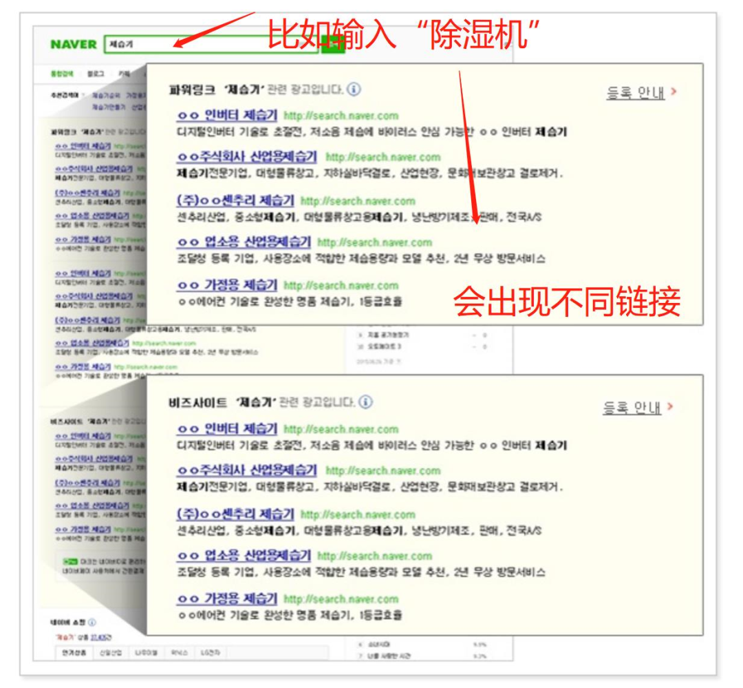Open ○○주식회사 산업용제습기 in the enlarged 파워링크 panel

pyautogui.click(x=247, y=156)
